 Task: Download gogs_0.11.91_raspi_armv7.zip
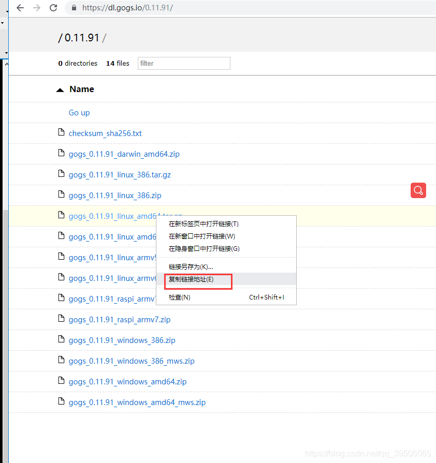pyautogui.click(x=120, y=320)
